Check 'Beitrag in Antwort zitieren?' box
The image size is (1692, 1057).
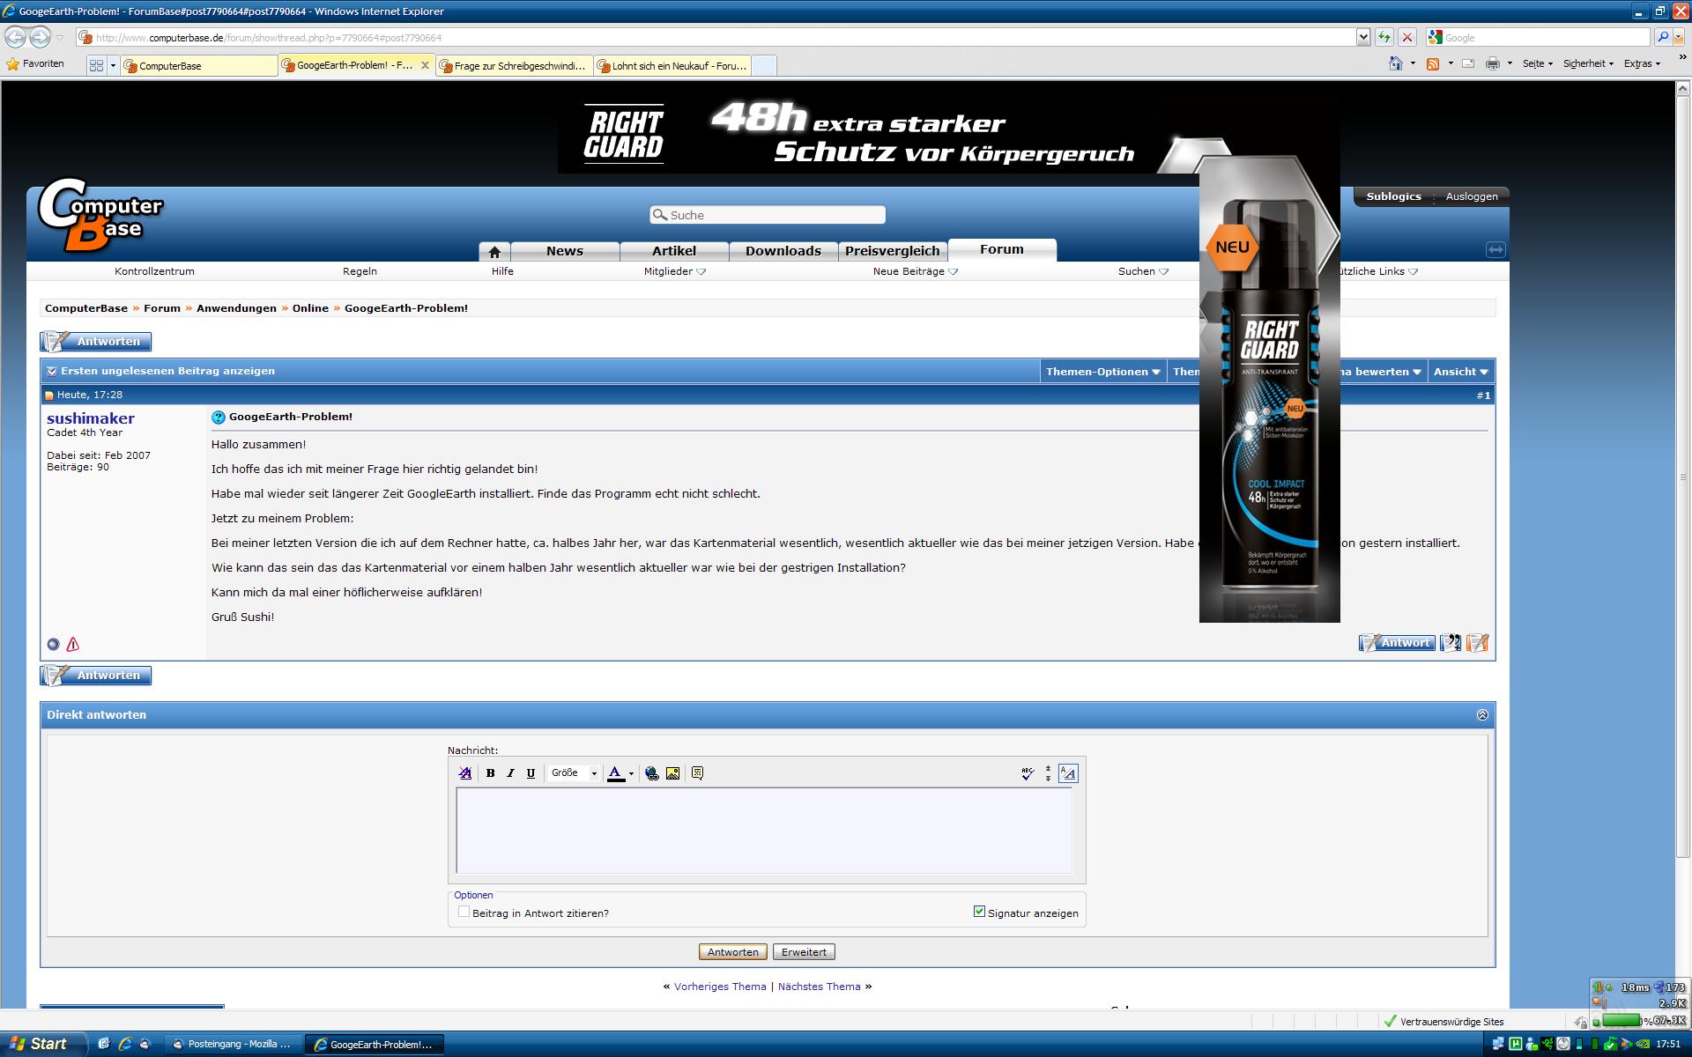tap(464, 912)
